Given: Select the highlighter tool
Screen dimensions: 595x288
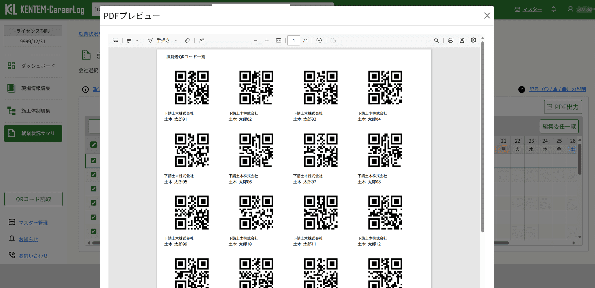Looking at the screenshot, I should (129, 40).
